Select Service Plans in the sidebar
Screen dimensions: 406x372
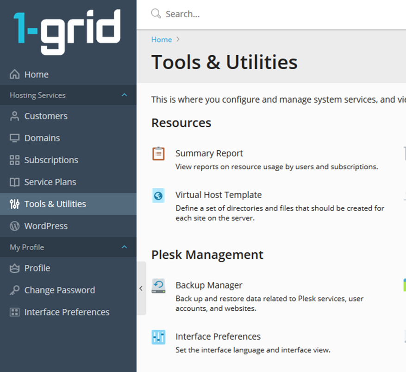[x=68, y=182]
